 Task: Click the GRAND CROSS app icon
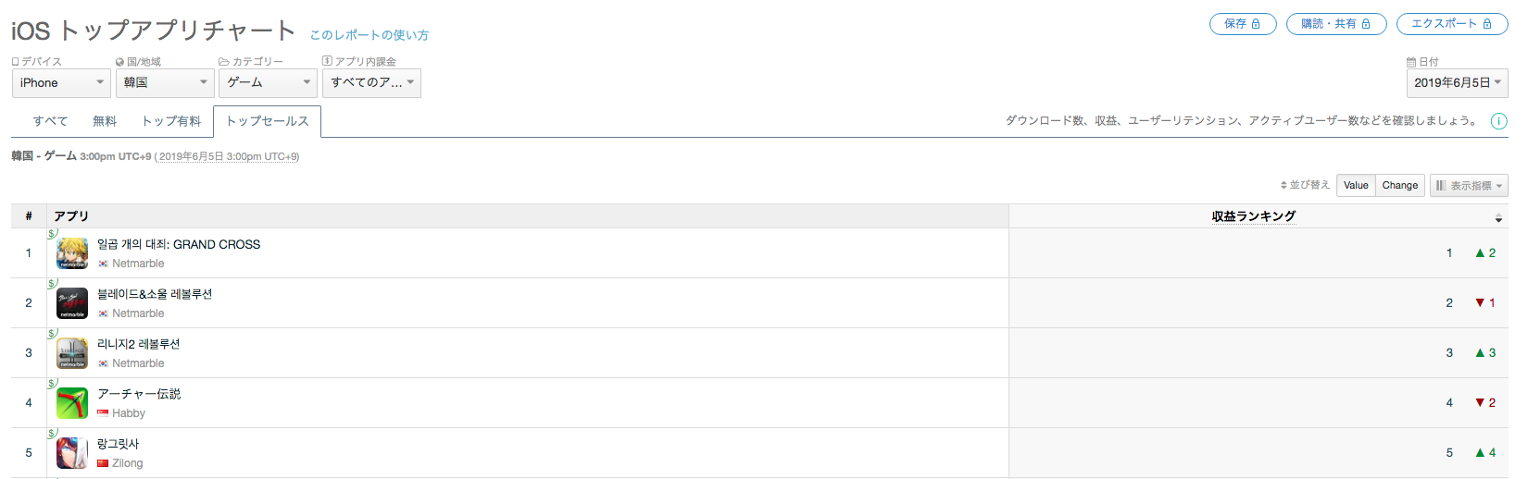72,253
